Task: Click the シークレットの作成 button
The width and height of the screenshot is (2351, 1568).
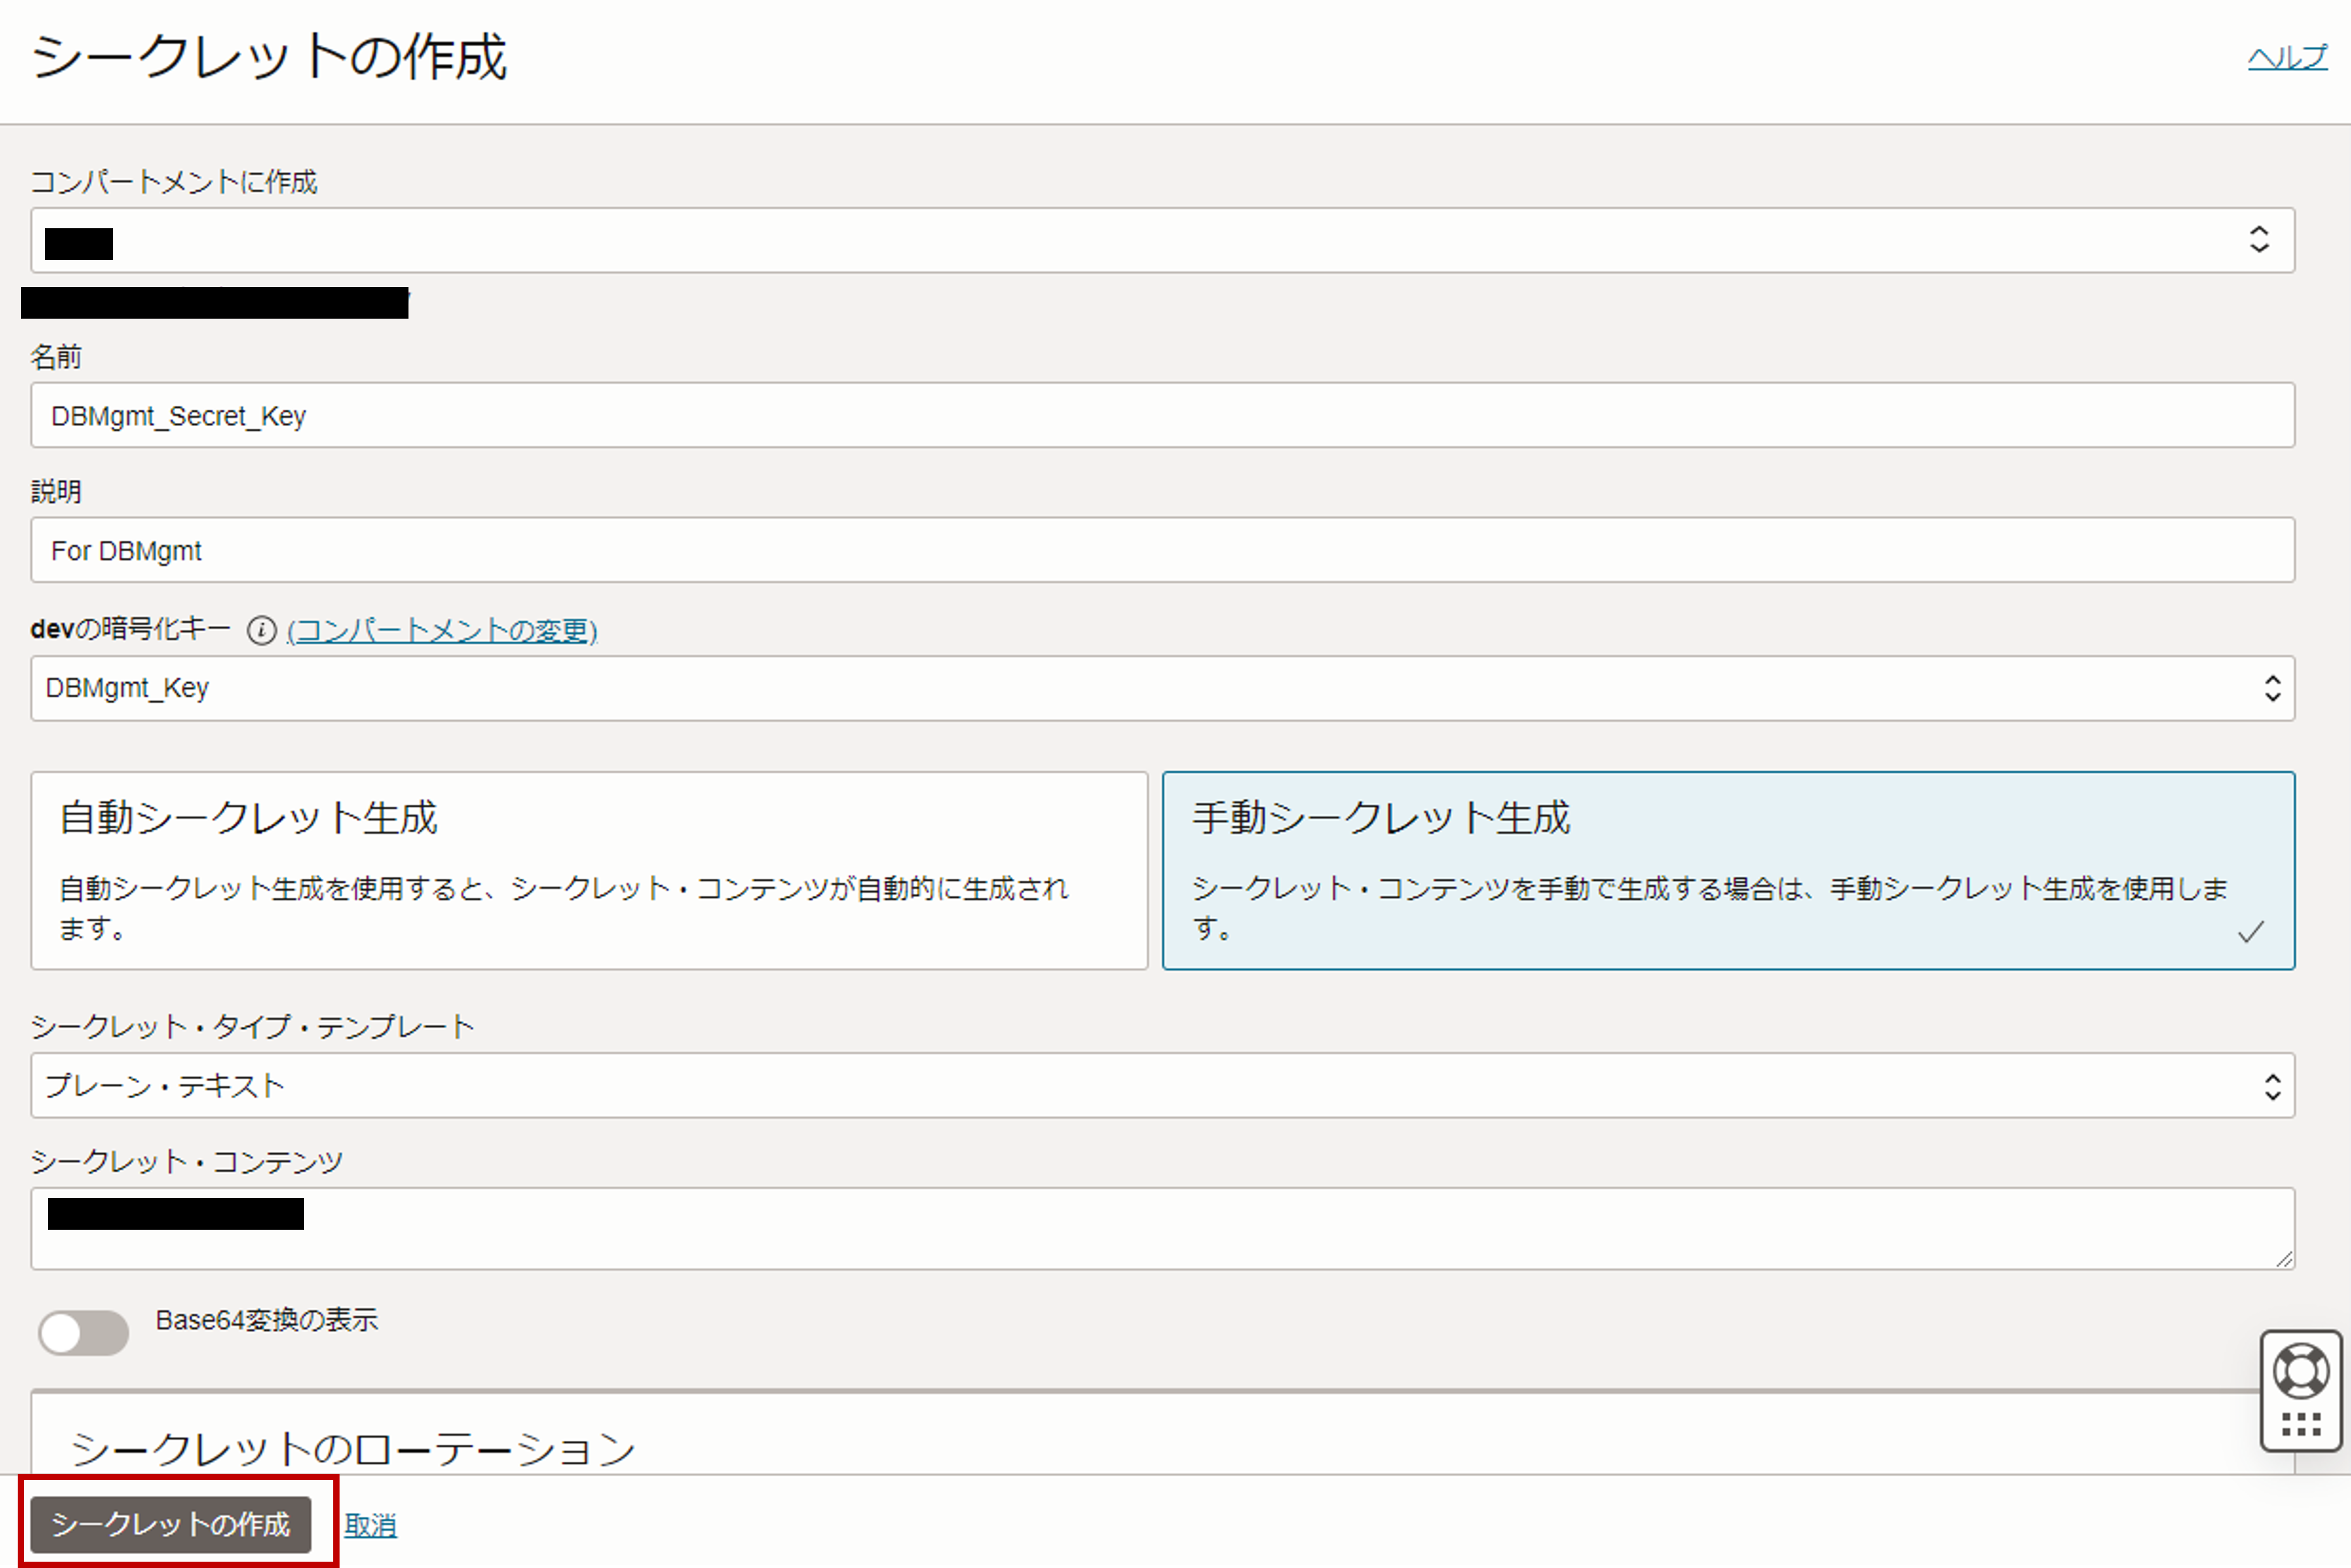Action: (x=171, y=1524)
